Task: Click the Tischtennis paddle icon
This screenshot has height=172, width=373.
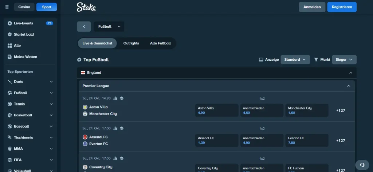Action: coord(10,137)
